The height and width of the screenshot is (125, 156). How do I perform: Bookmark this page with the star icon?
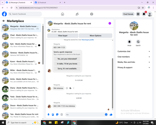click(143, 7)
